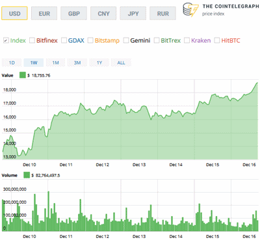This screenshot has width=260, height=240.
Task: Switch currency to GBP
Action: 74,14
